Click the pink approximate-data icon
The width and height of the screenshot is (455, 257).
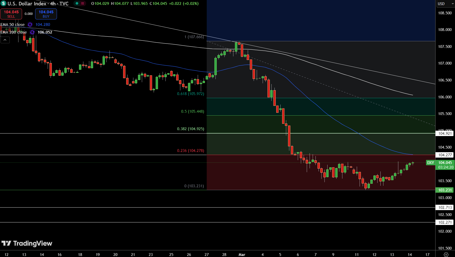click(x=83, y=4)
